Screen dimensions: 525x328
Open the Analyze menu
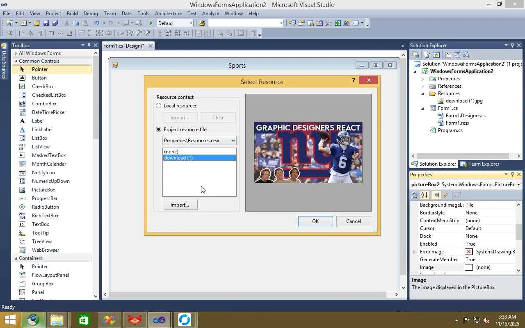click(x=210, y=14)
